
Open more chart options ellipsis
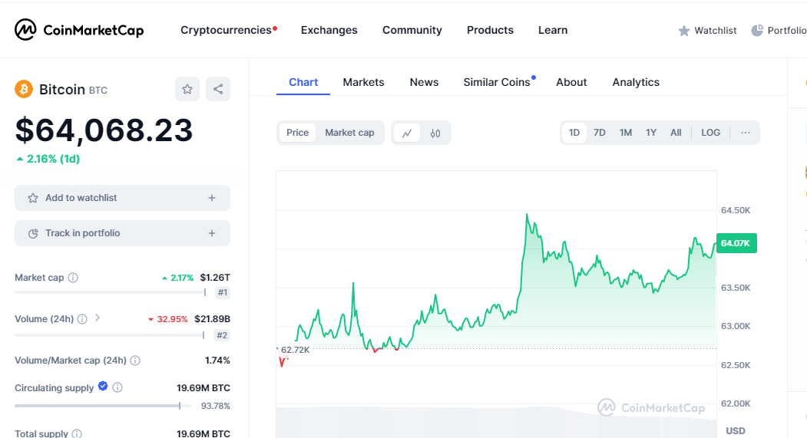(746, 133)
